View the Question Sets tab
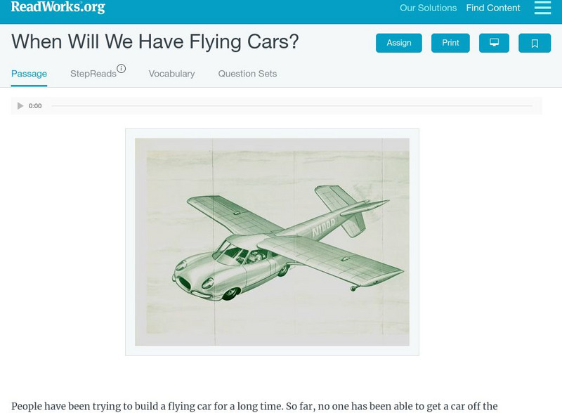562x413 pixels. [x=247, y=74]
